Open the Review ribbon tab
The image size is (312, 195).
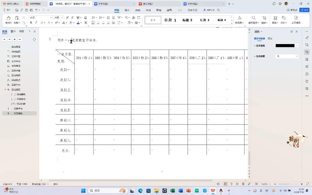tap(159, 10)
